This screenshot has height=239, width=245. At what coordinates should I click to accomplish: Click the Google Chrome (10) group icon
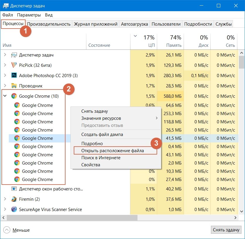click(x=14, y=96)
